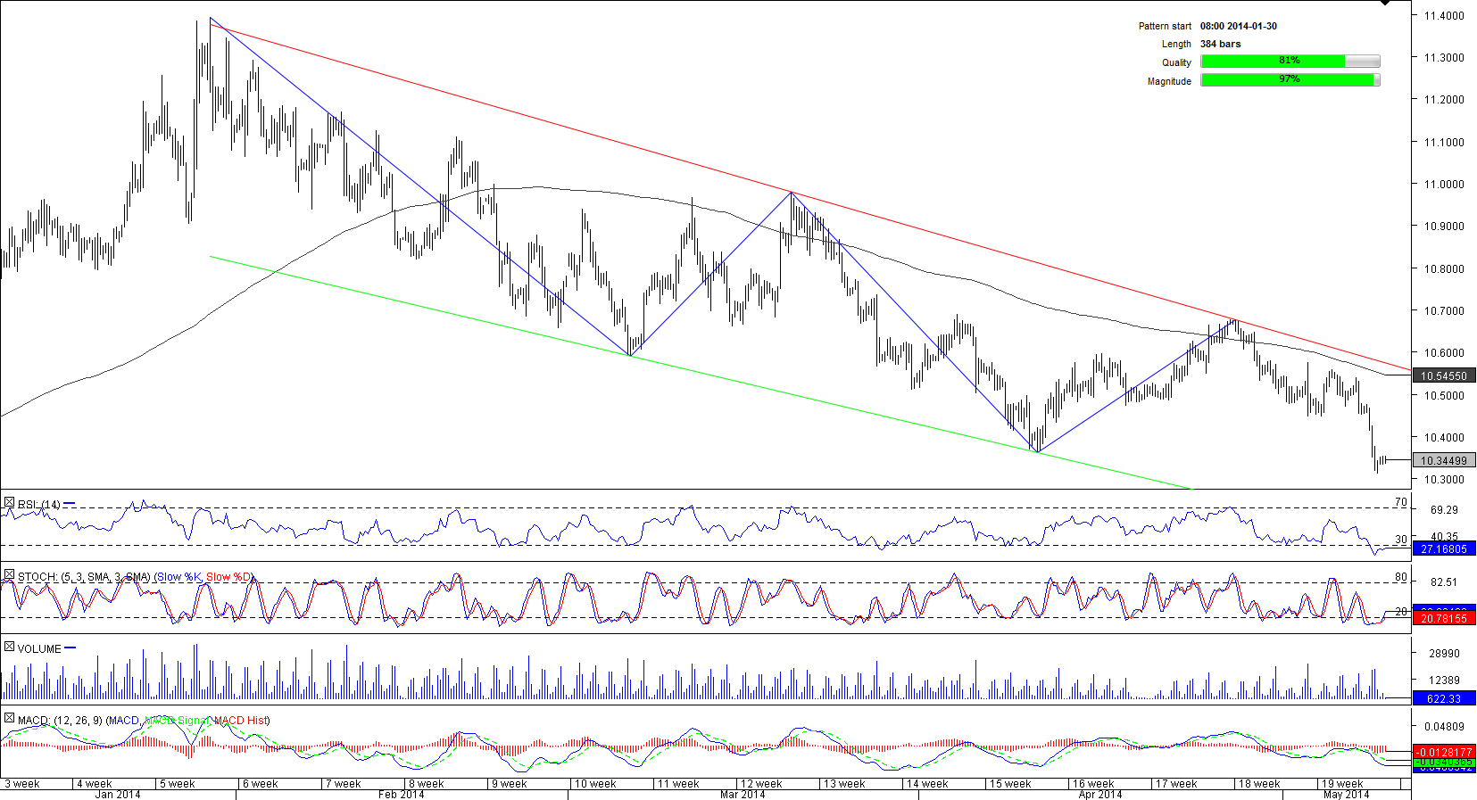This screenshot has width=1477, height=800.
Task: Select the 10.54550 moving average price label
Action: coord(1443,376)
